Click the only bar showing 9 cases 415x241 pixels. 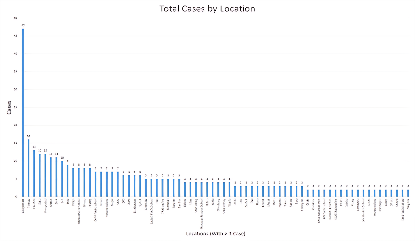[x=68, y=180]
